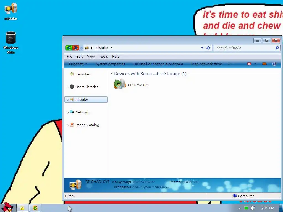Image resolution: width=283 pixels, height=212 pixels.
Task: Expand the Image Catalog tree node
Action: (68, 125)
